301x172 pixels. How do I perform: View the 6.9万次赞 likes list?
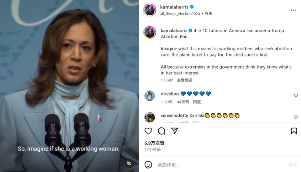click(x=154, y=143)
